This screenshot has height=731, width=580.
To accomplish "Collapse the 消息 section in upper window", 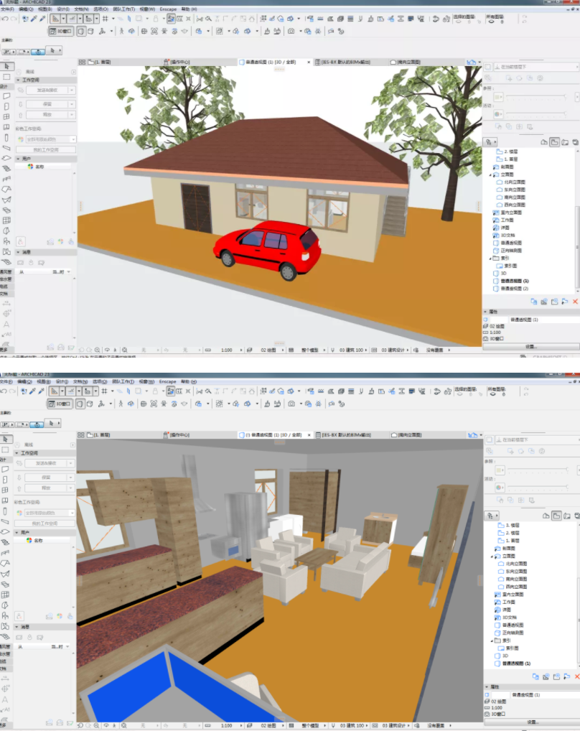I will (19, 252).
